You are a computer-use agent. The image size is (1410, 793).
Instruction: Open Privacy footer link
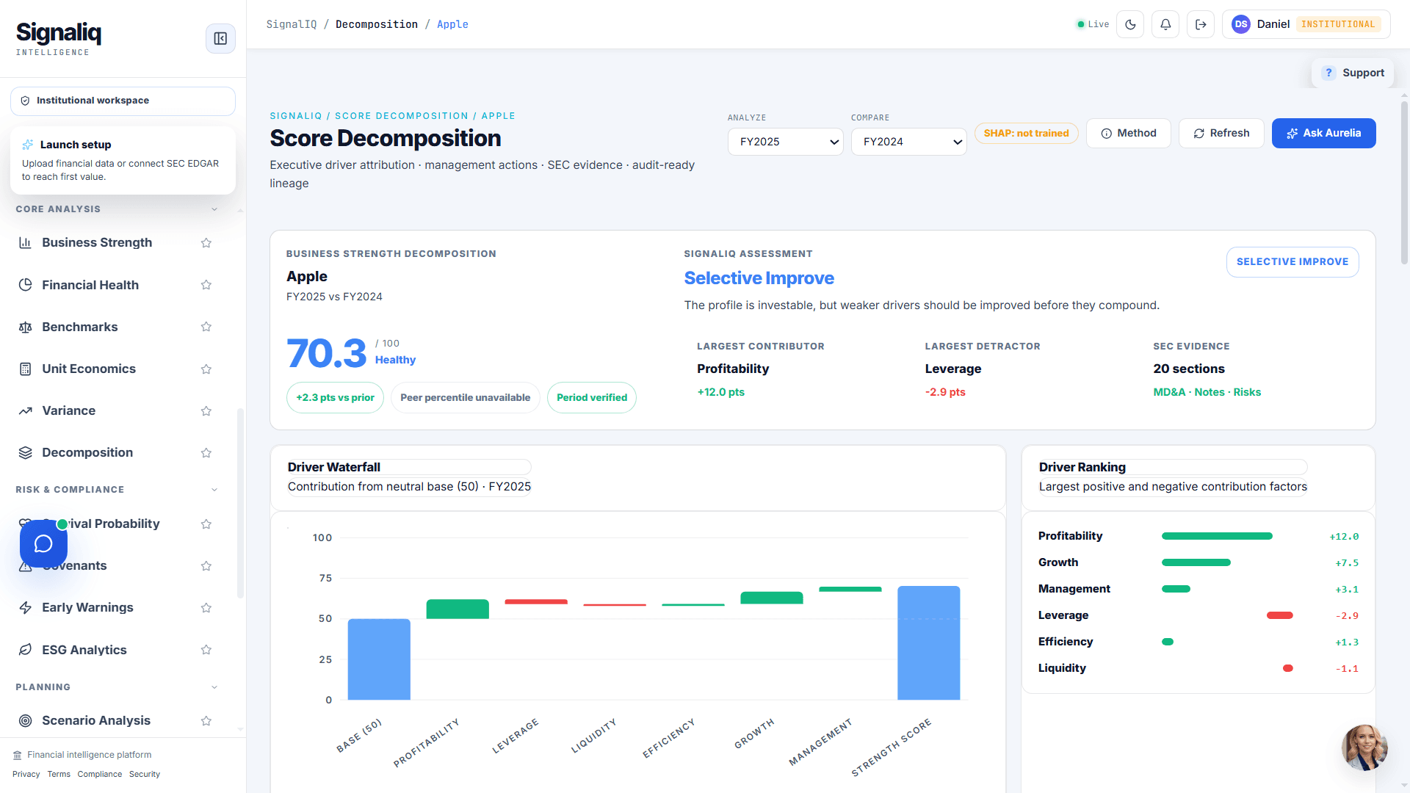[26, 774]
